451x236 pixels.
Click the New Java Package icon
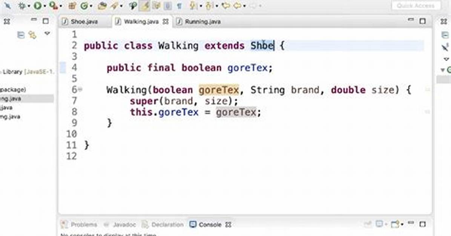[72, 6]
